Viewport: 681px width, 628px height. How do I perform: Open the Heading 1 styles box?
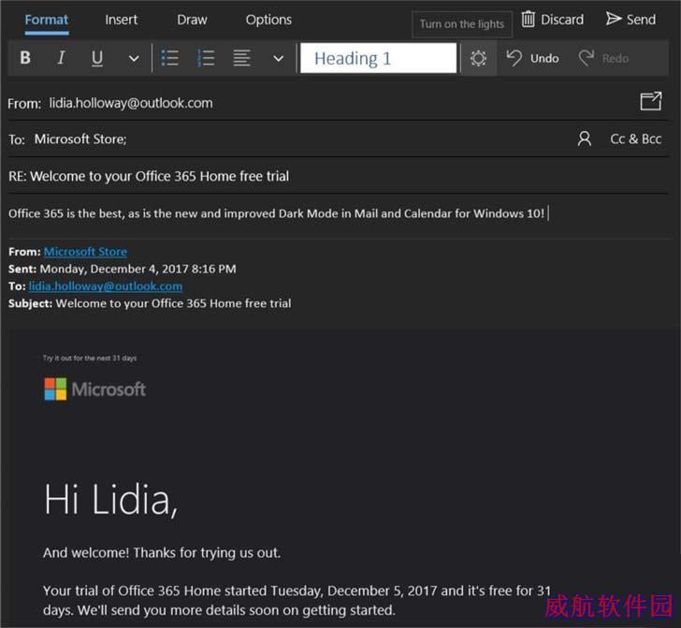point(378,58)
